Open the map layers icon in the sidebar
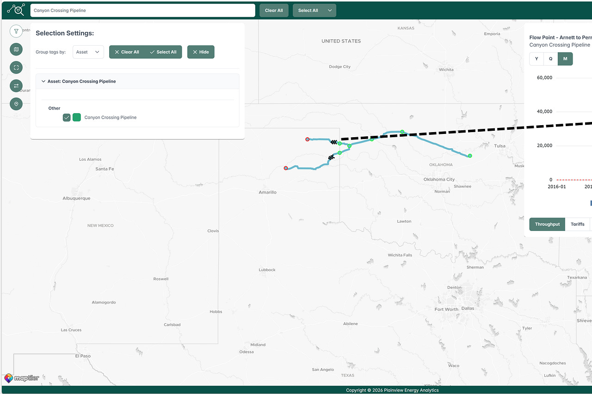The height and width of the screenshot is (394, 592). click(16, 49)
